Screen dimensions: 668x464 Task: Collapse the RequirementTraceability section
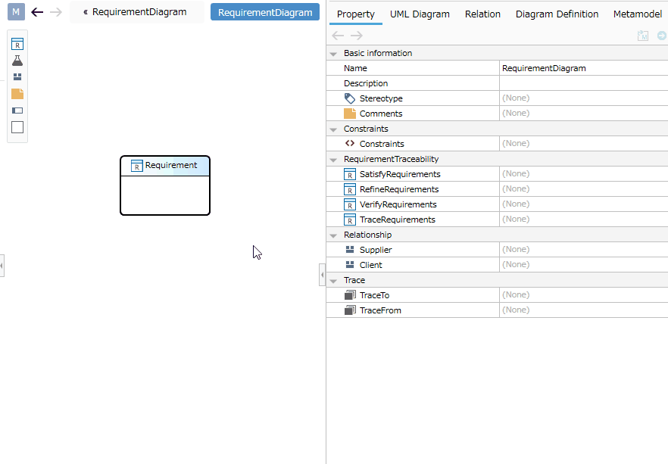[333, 160]
